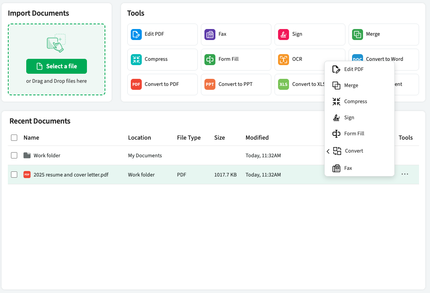Expand the Convert submenu chevron
The image size is (430, 293).
328,151
